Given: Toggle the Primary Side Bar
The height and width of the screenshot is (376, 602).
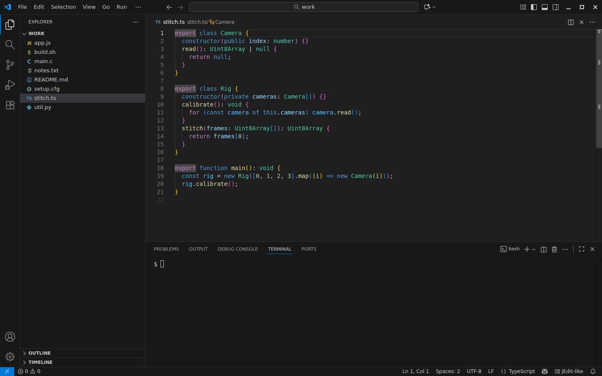Looking at the screenshot, I should pos(534,7).
